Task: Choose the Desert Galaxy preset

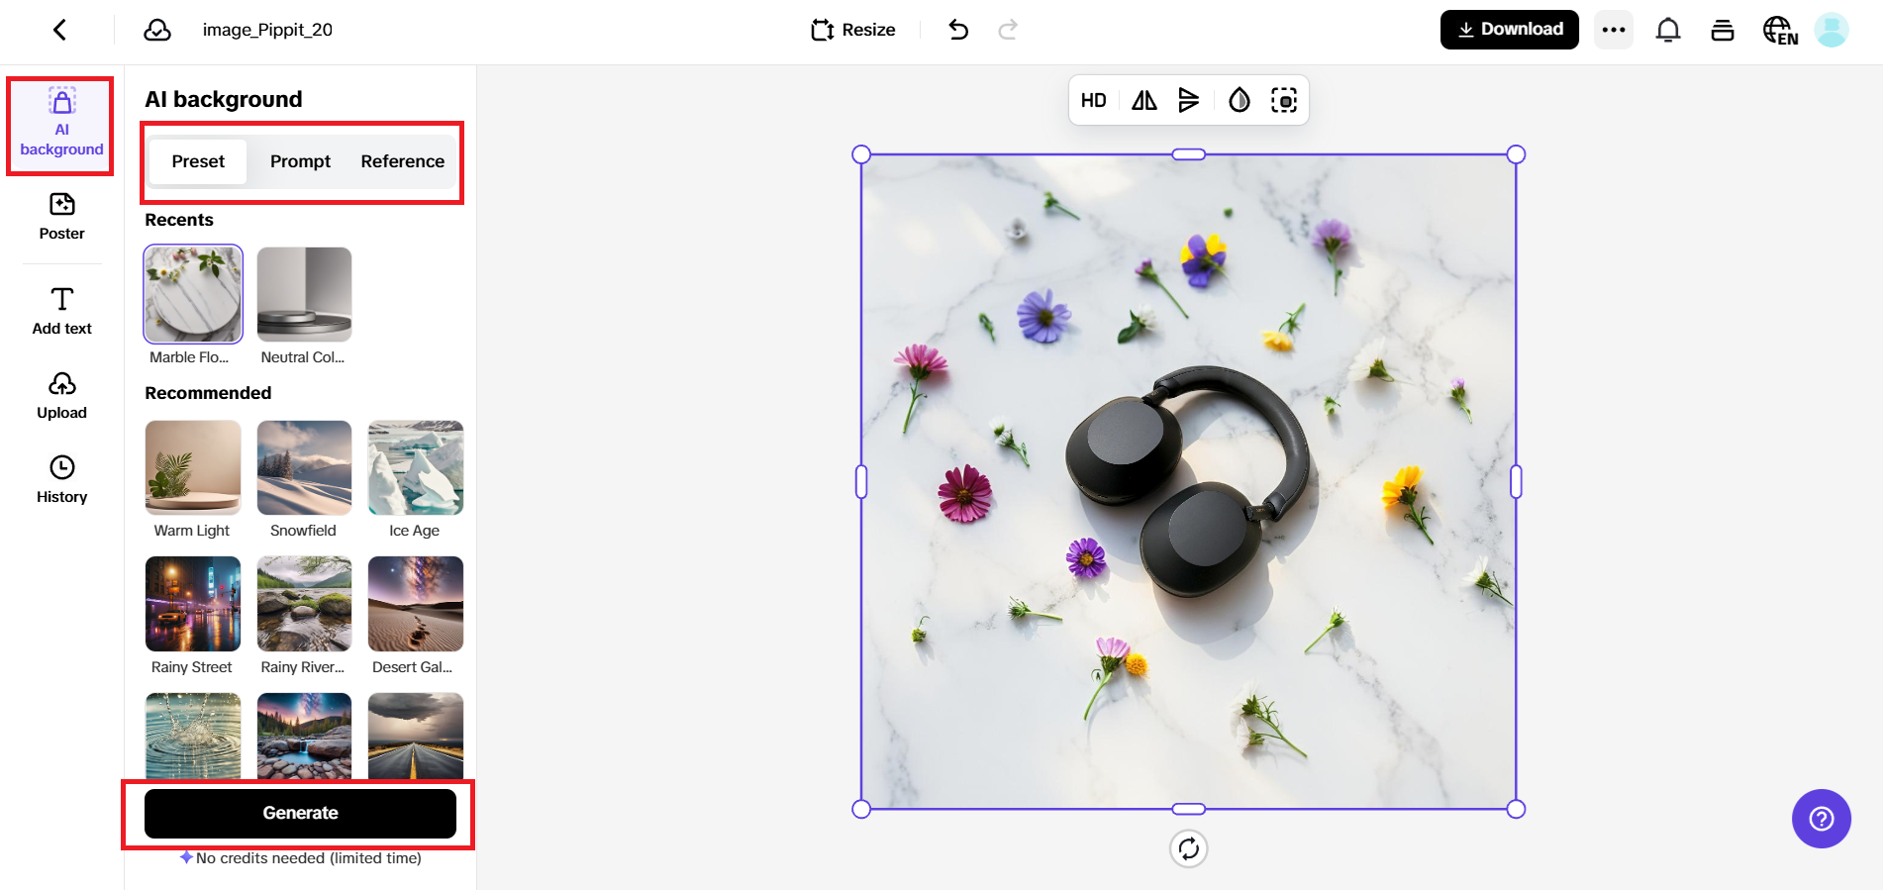Action: [416, 604]
